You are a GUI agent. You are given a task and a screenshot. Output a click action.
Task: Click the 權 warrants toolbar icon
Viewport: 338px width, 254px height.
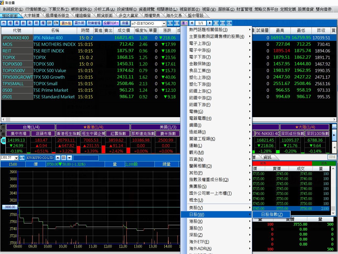click(43, 23)
